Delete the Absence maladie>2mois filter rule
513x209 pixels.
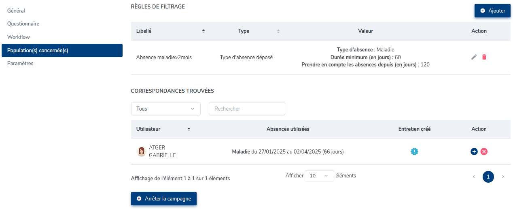(484, 57)
